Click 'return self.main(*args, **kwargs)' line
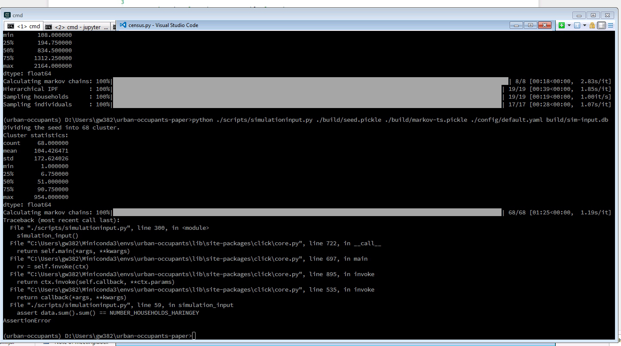The image size is (621, 346). pyautogui.click(x=73, y=251)
